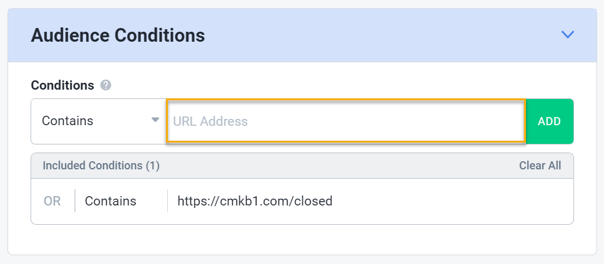Click the OR operator label
This screenshot has width=604, height=264.
pyautogui.click(x=52, y=201)
